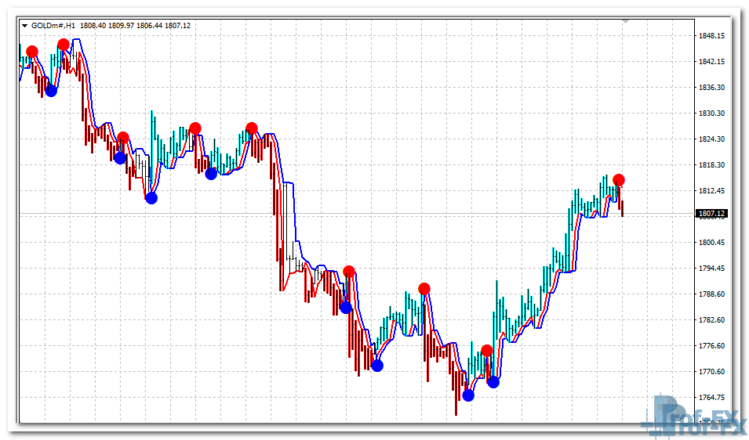Select the lowest blue buy signal dot

(468, 395)
